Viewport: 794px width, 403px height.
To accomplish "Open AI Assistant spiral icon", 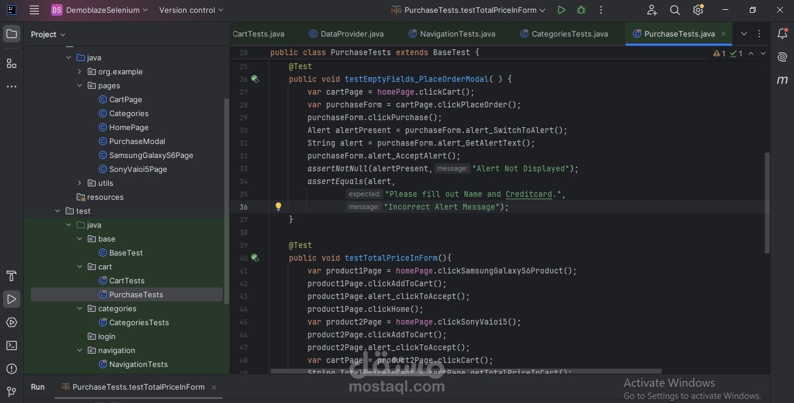I will (782, 57).
